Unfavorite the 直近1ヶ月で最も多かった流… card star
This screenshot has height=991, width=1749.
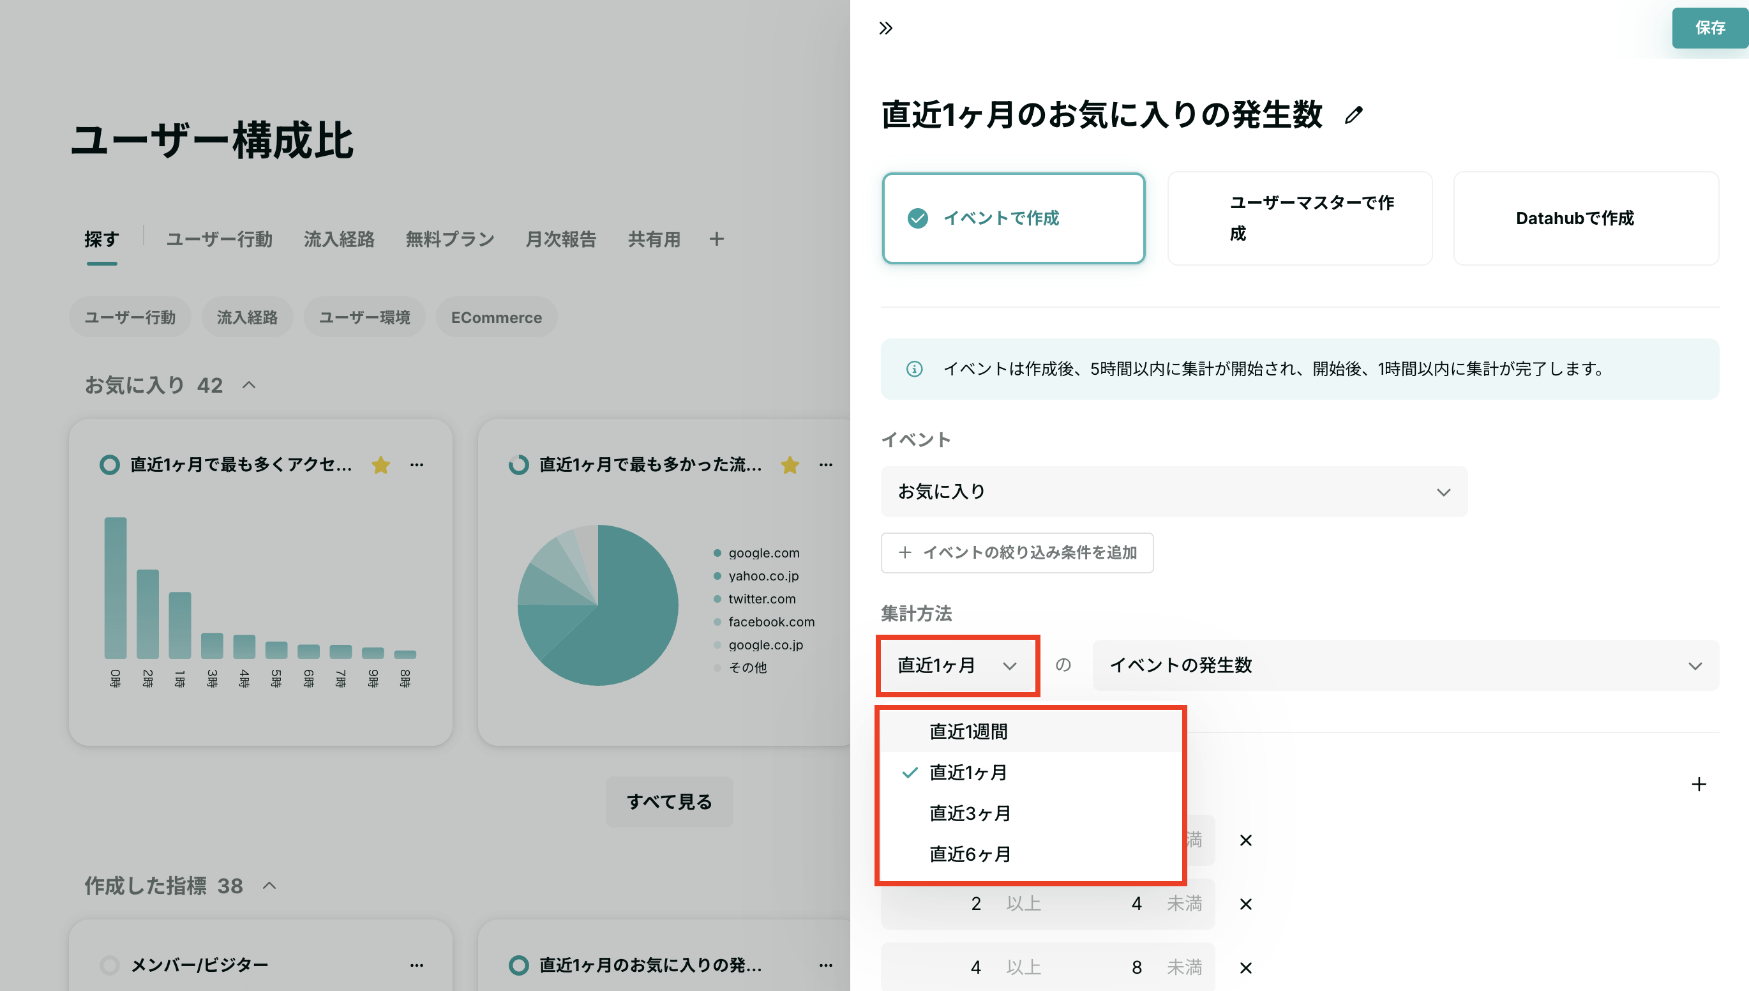click(790, 465)
